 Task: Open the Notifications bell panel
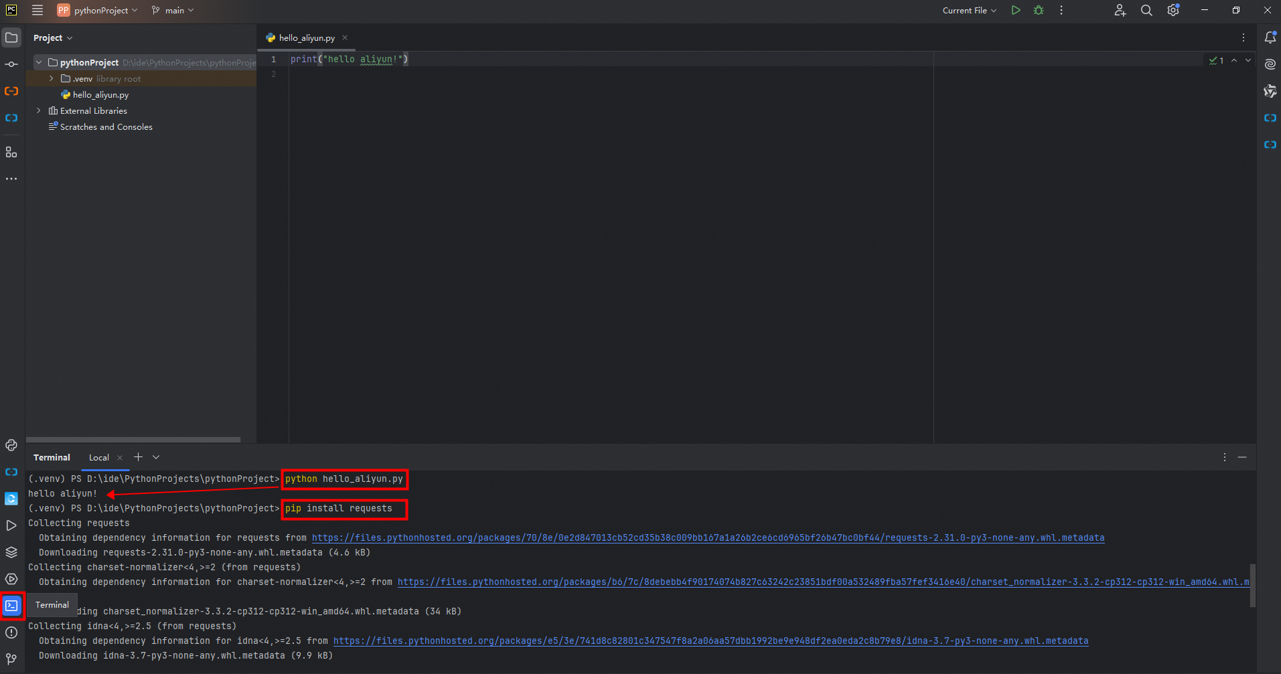[1270, 37]
